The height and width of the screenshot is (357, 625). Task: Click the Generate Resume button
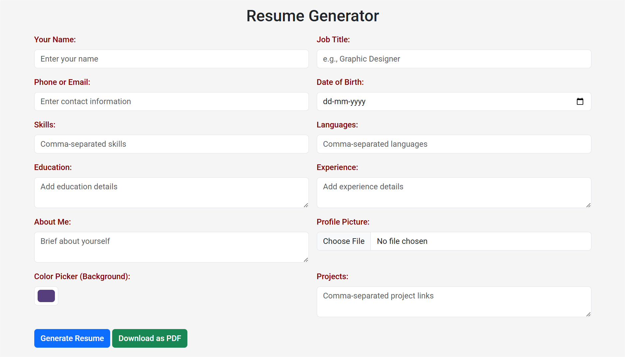72,338
